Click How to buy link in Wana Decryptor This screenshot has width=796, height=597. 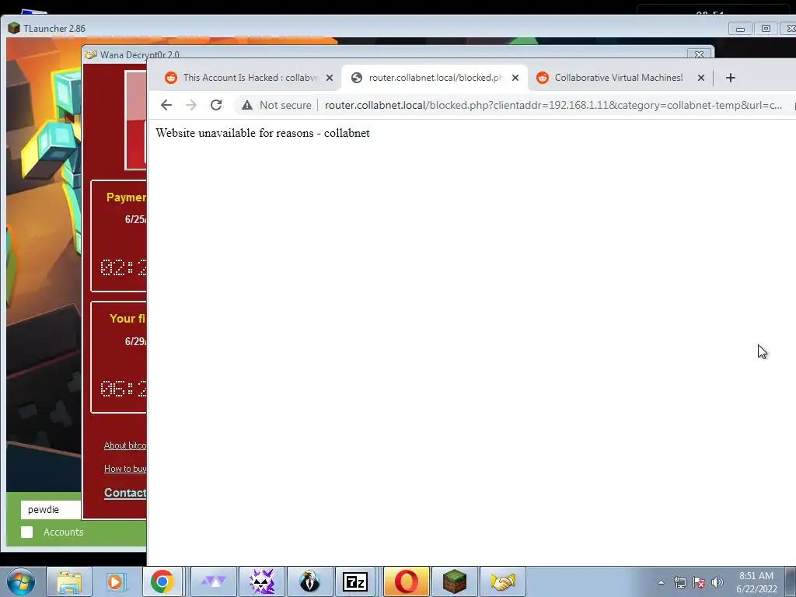125,469
